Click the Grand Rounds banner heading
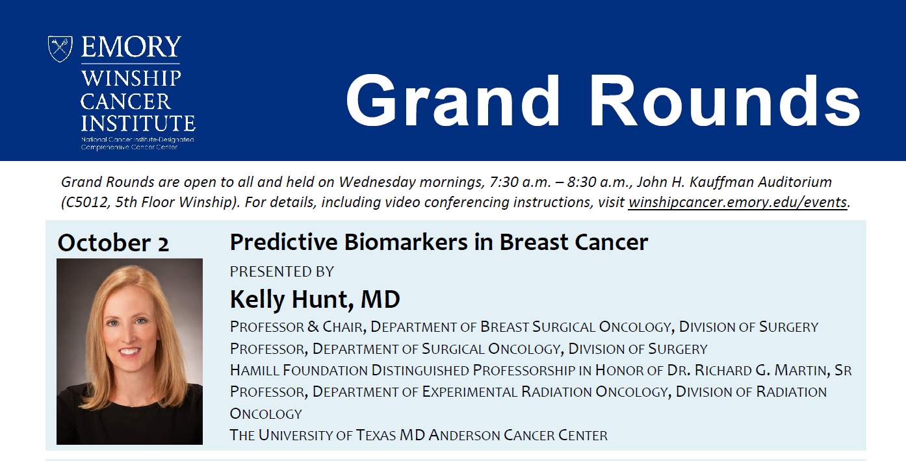 602,101
